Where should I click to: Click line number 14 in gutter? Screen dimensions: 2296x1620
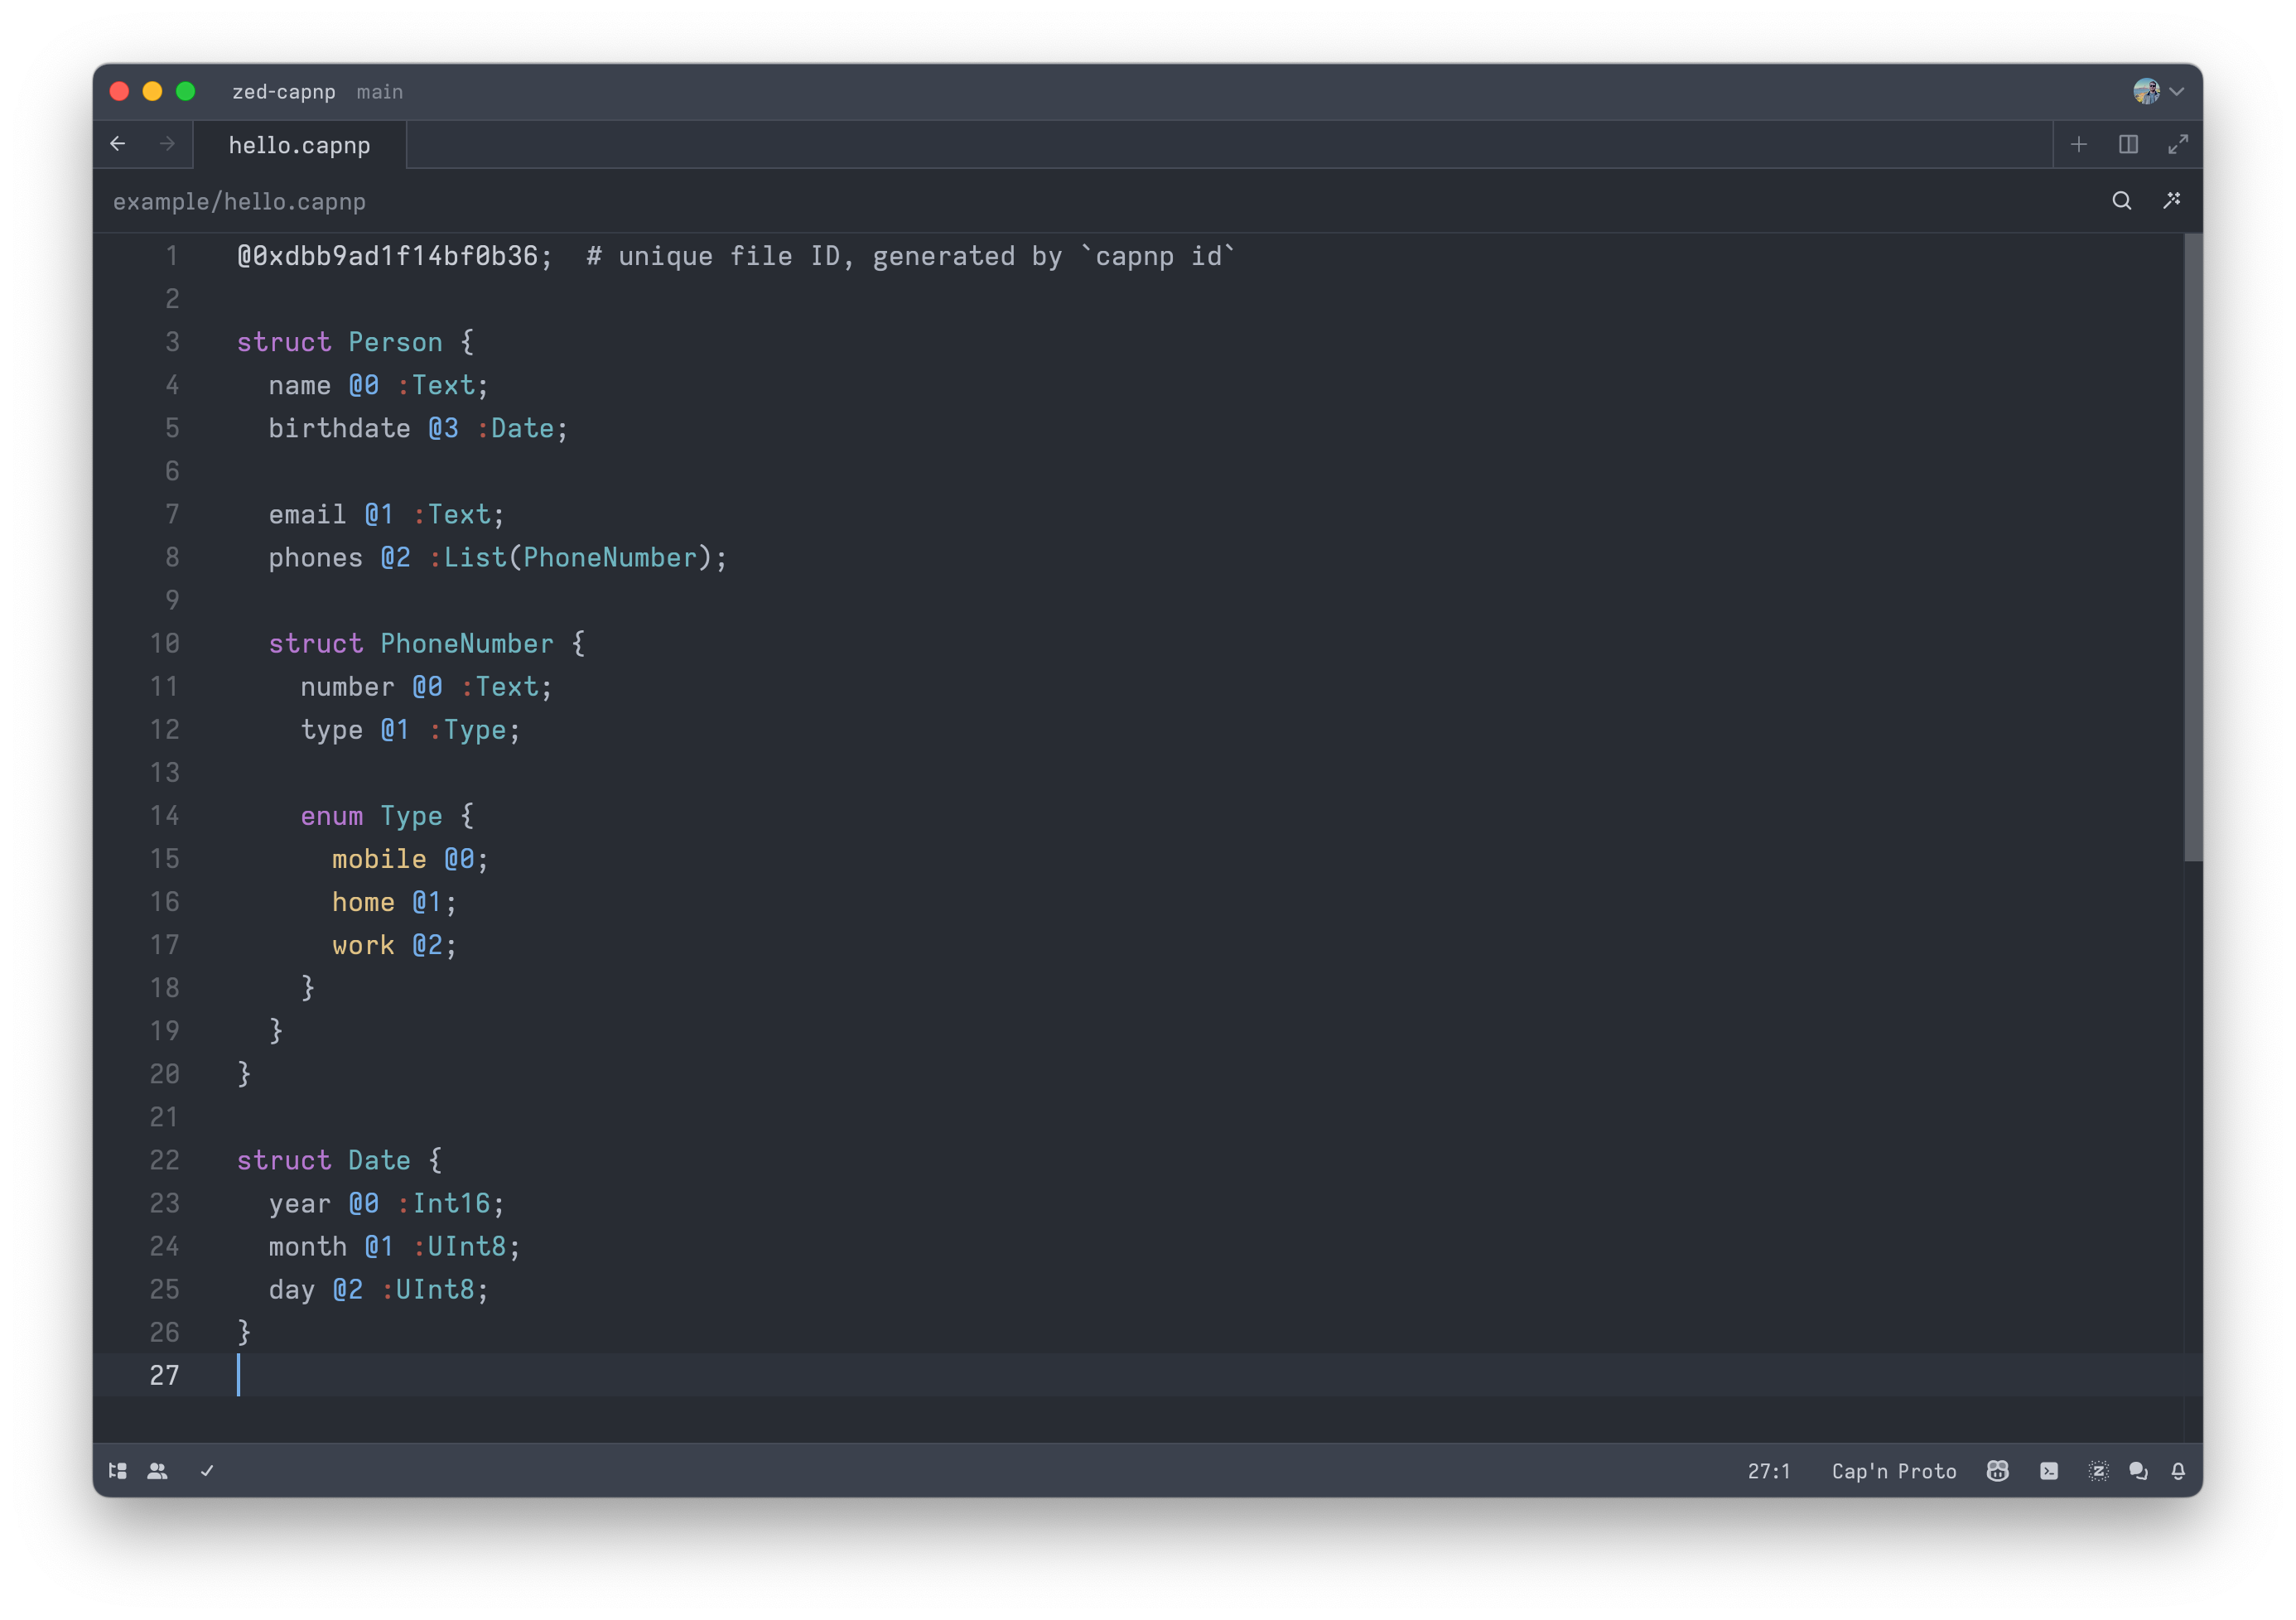pyautogui.click(x=165, y=816)
